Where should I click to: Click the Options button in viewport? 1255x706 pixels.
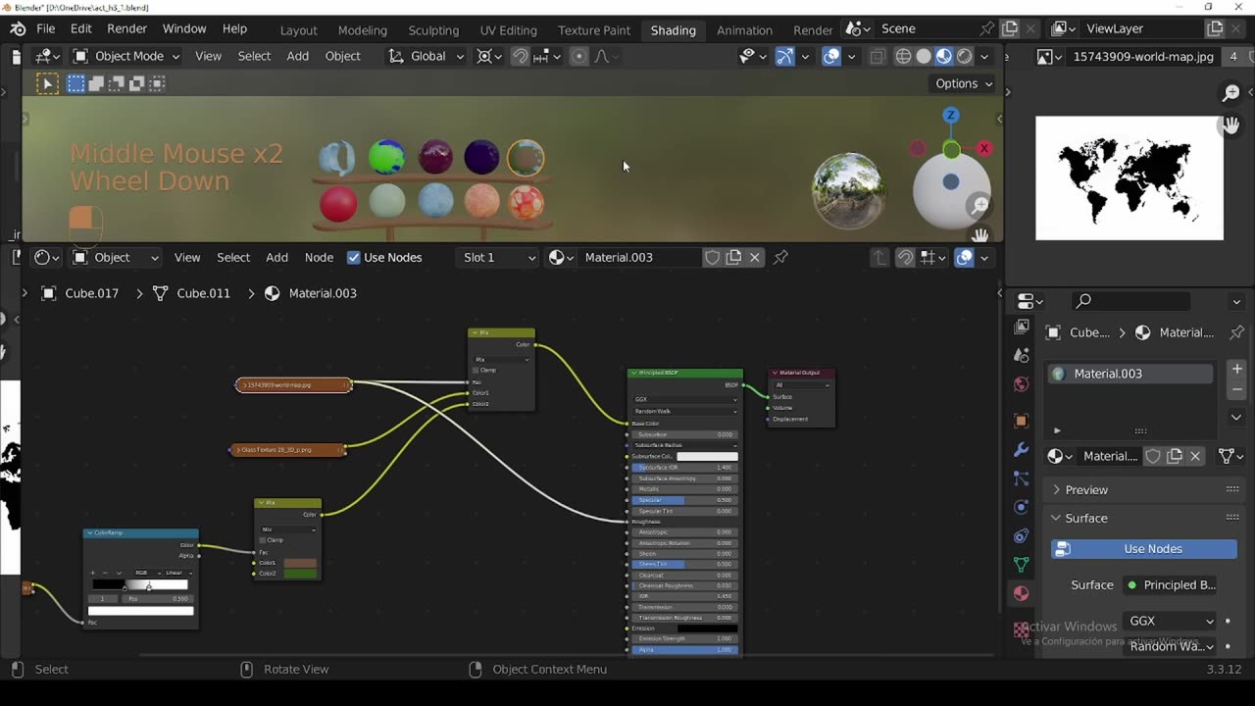[x=963, y=83]
